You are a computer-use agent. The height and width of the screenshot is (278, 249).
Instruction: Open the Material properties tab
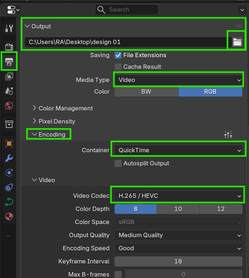pyautogui.click(x=9, y=216)
